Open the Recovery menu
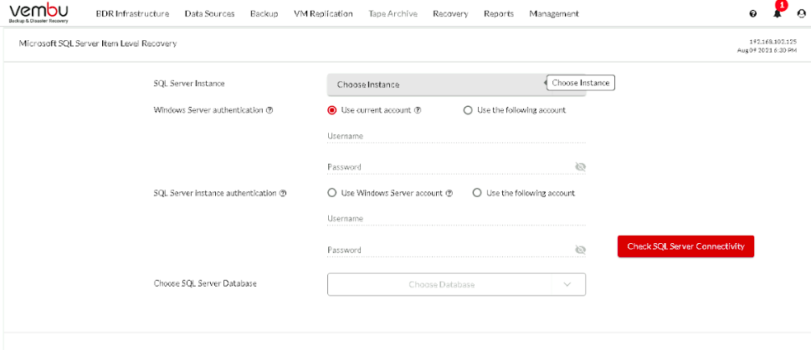The width and height of the screenshot is (811, 350). pyautogui.click(x=450, y=14)
